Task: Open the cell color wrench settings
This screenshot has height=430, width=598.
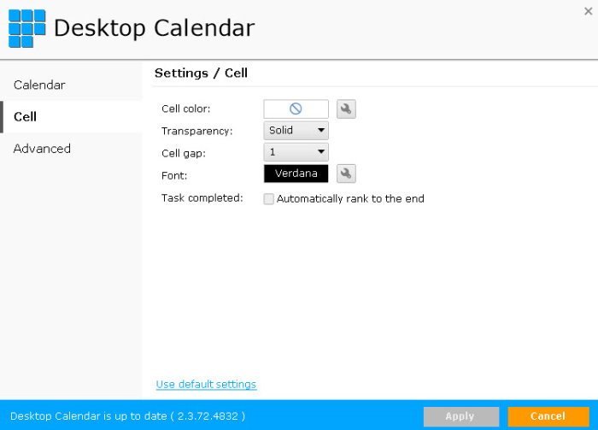Action: point(346,109)
